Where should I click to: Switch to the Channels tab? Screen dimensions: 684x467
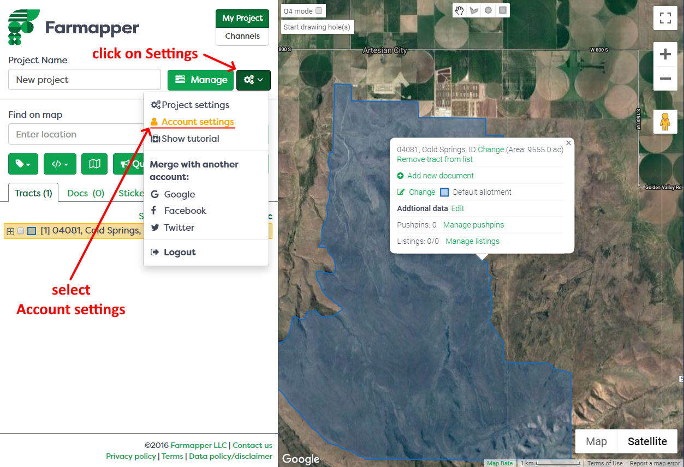tap(242, 36)
